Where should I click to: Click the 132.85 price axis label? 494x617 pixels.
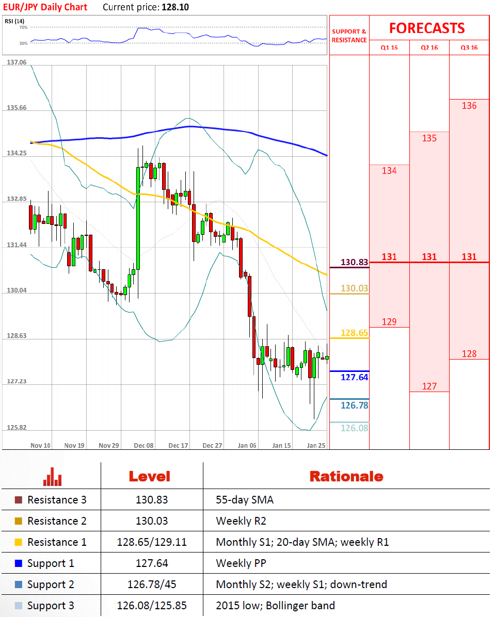point(17,199)
